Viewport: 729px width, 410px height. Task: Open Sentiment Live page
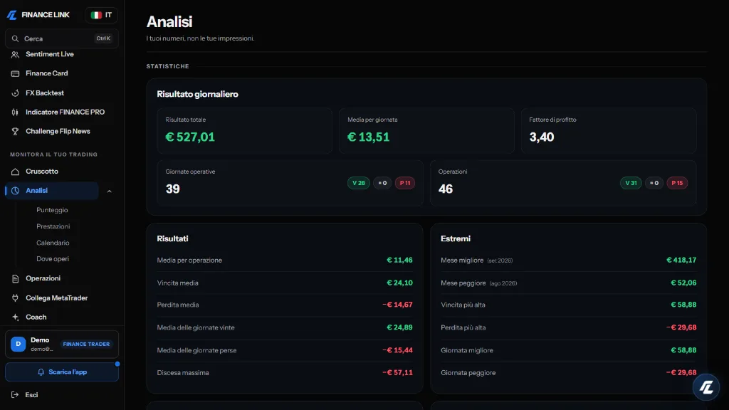coord(50,54)
